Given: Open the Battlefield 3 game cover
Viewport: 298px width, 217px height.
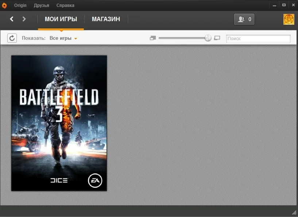Looking at the screenshot, I should [x=59, y=123].
